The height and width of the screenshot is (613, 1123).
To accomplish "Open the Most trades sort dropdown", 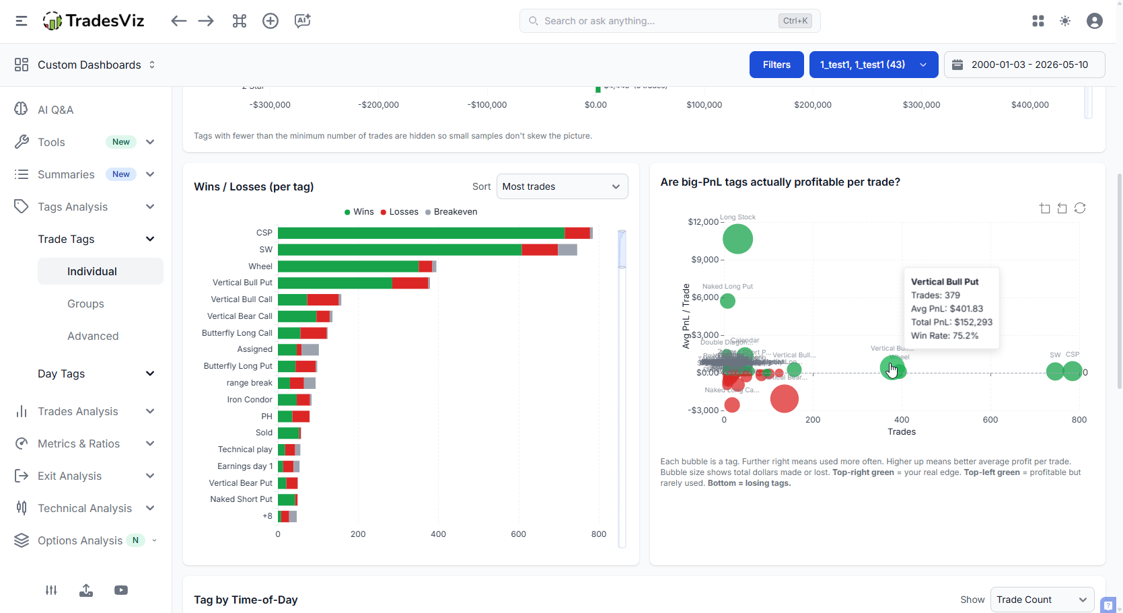I will (x=562, y=186).
